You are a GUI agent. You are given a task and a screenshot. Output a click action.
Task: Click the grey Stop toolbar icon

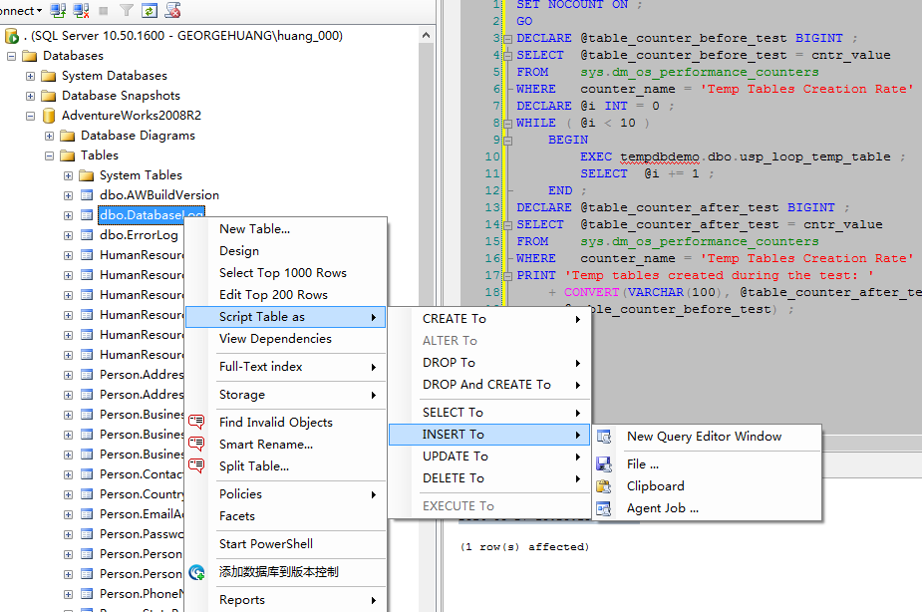pos(104,11)
